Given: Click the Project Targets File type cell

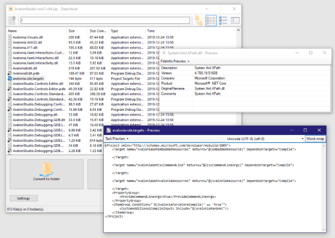Looking at the screenshot, I should point(125,78).
